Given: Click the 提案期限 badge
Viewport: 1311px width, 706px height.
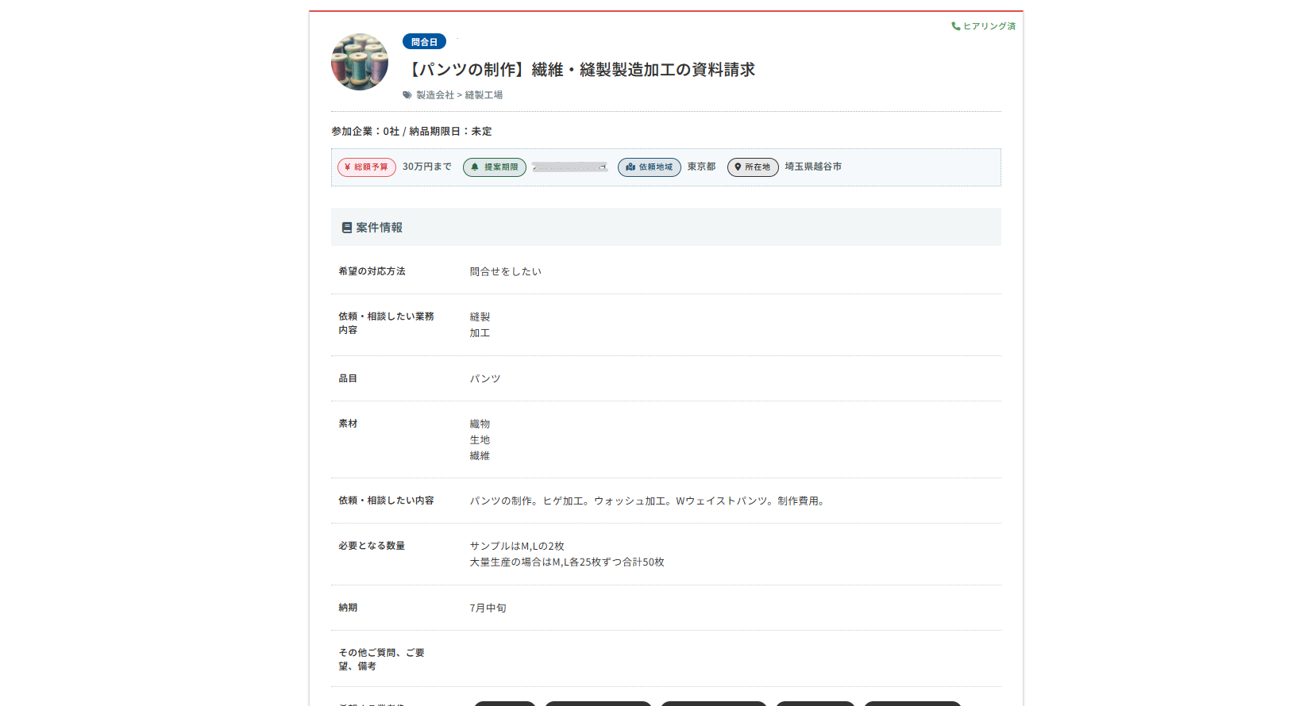Looking at the screenshot, I should click(x=495, y=167).
